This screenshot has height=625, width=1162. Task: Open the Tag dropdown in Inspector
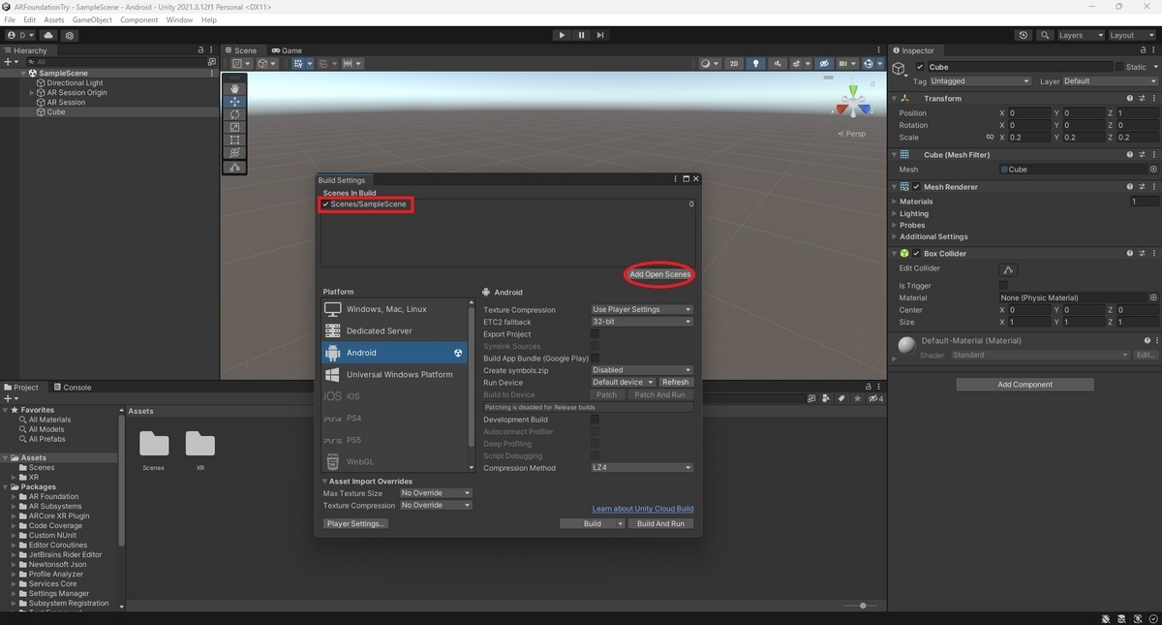980,81
